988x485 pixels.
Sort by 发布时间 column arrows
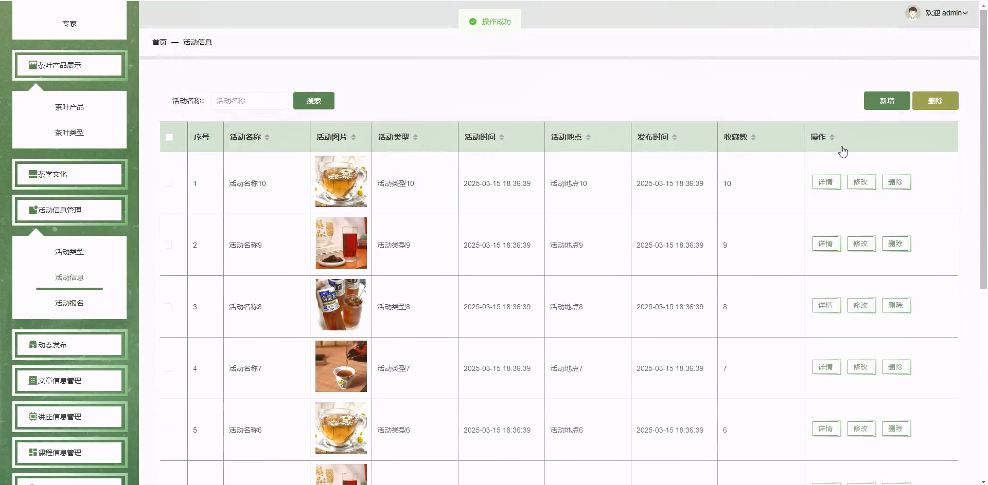(x=675, y=137)
